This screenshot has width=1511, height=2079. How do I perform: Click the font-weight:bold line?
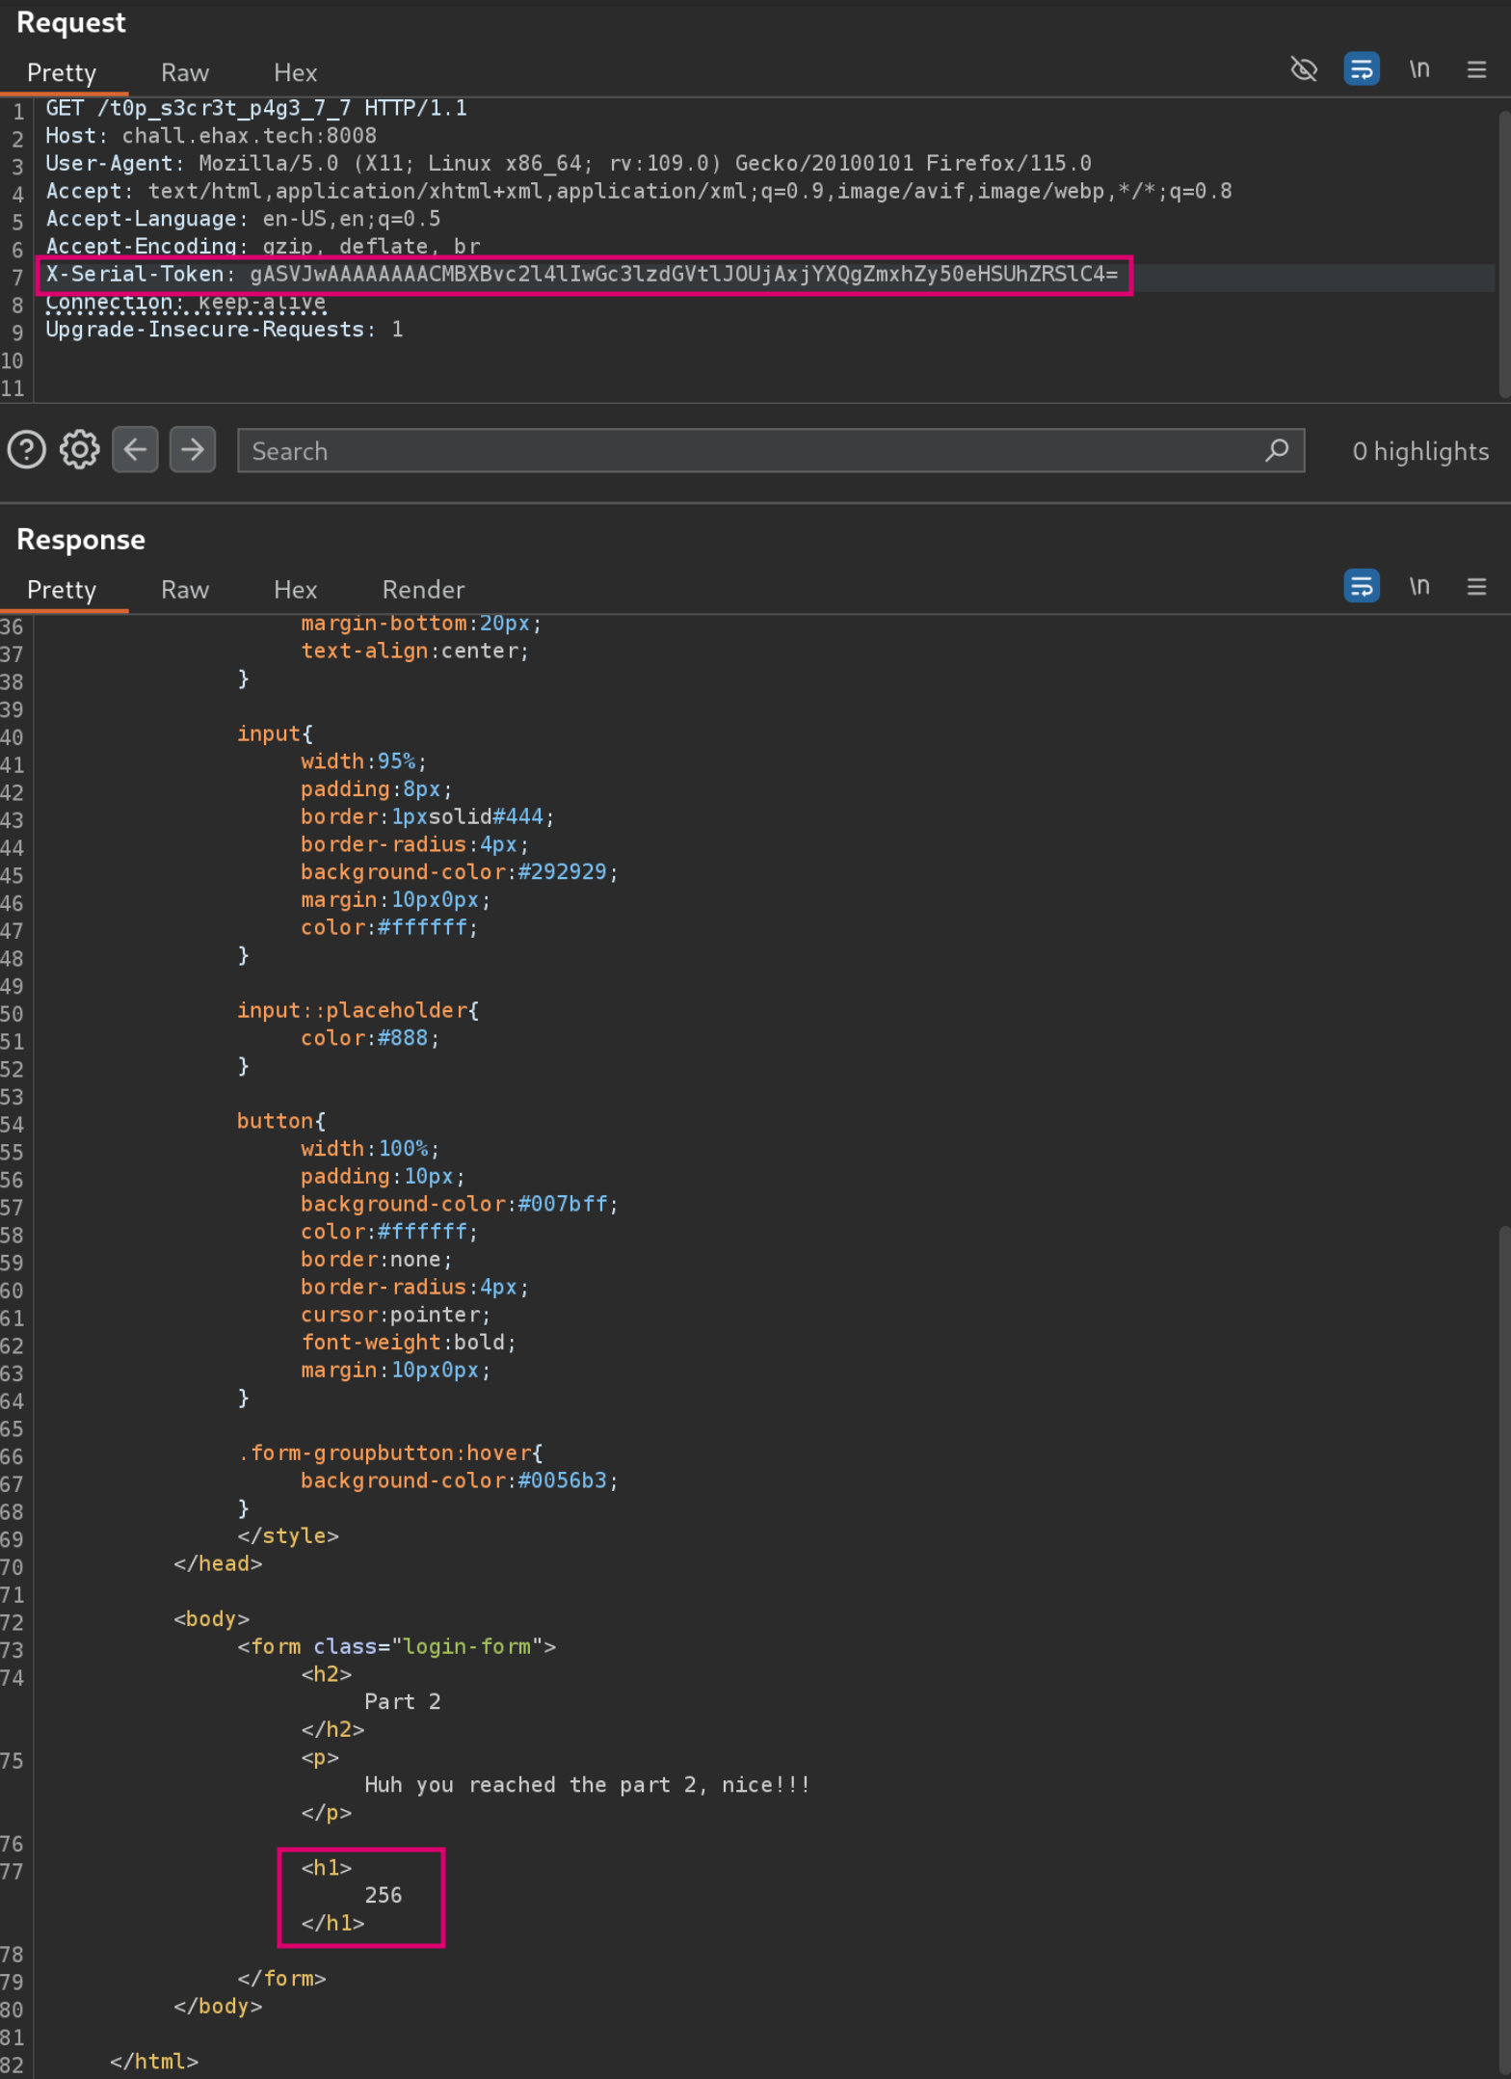409,1343
